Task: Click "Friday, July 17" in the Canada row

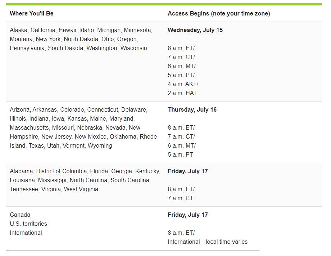Action: click(x=188, y=215)
